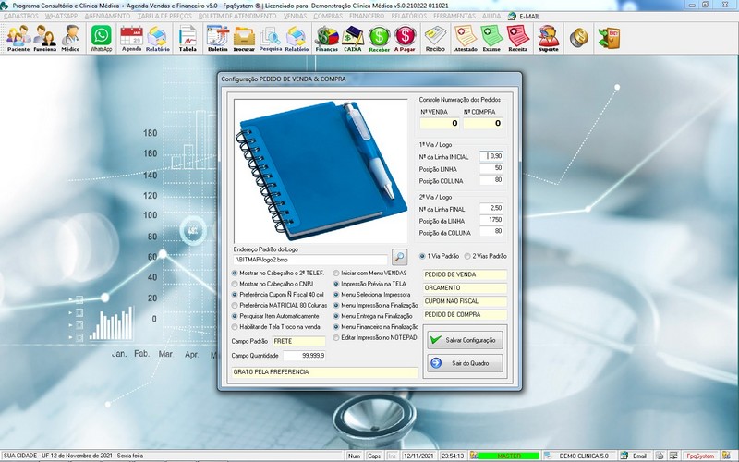Click Salvar Configuração button

pyautogui.click(x=465, y=340)
